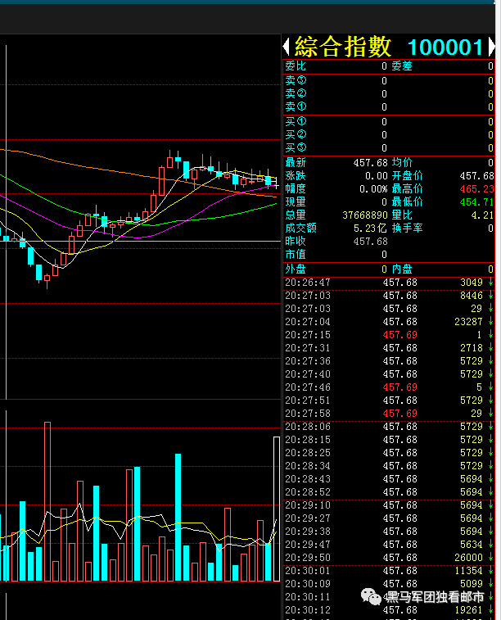Go to previous security with left arrow
501x620 pixels.
287,47
